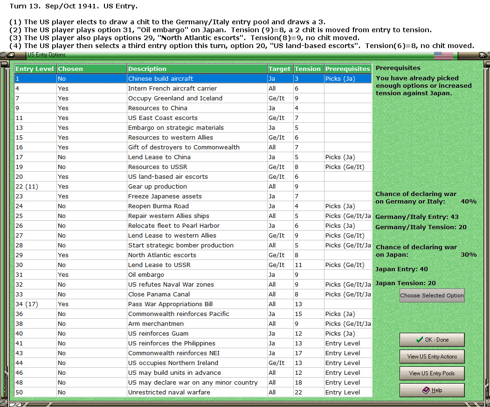Select Occupy Greenland and Iceland row
The width and height of the screenshot is (490, 407).
pos(193,98)
